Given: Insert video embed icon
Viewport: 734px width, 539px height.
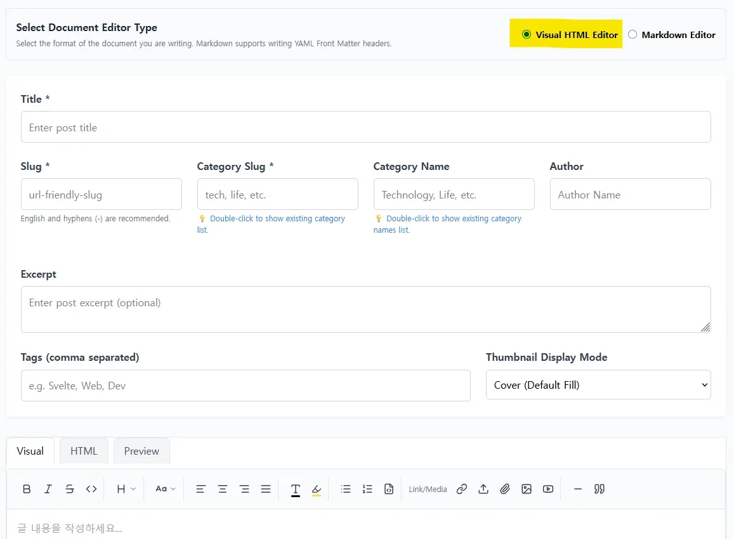Looking at the screenshot, I should (548, 489).
